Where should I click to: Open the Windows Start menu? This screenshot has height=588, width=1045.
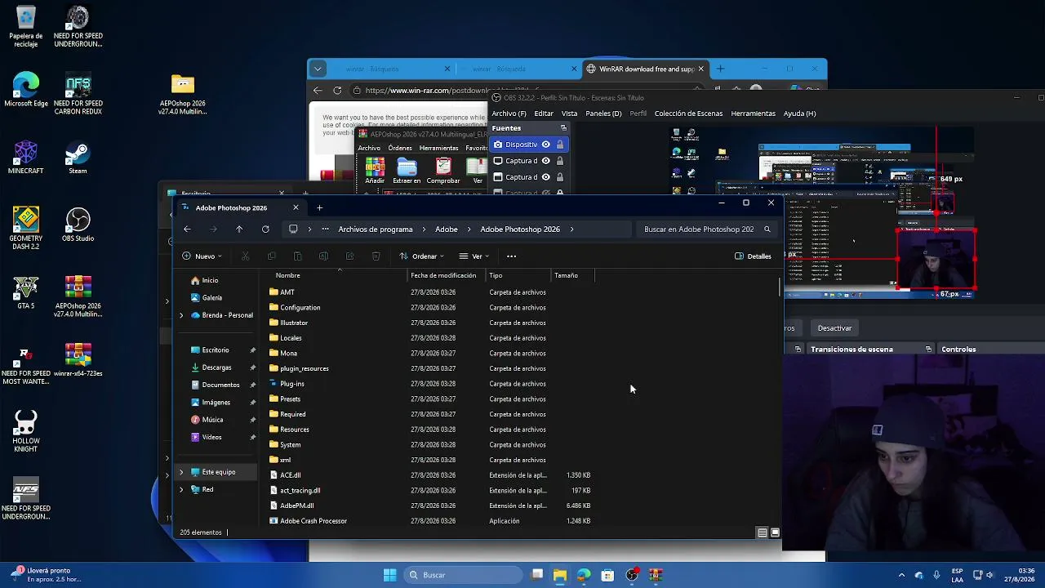(x=389, y=575)
